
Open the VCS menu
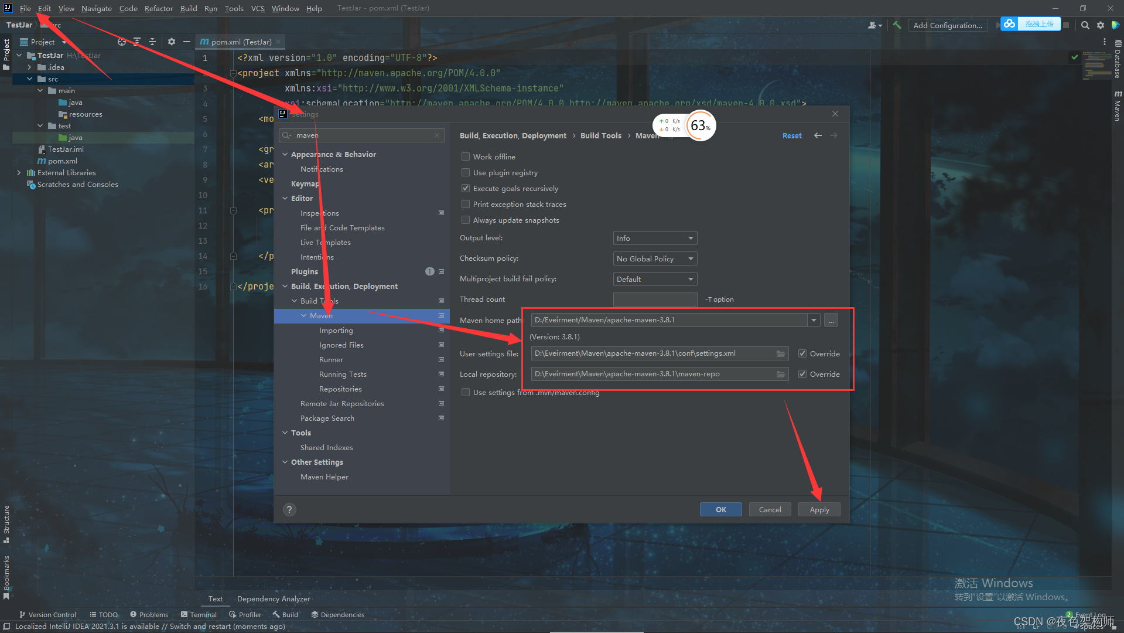coord(258,8)
